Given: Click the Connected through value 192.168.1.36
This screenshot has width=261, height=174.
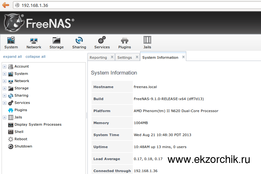Looking at the screenshot, I should [x=145, y=171].
